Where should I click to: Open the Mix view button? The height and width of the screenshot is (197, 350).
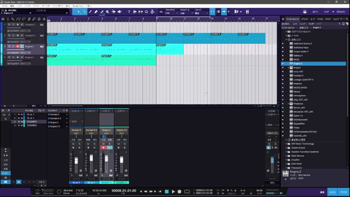(332, 192)
